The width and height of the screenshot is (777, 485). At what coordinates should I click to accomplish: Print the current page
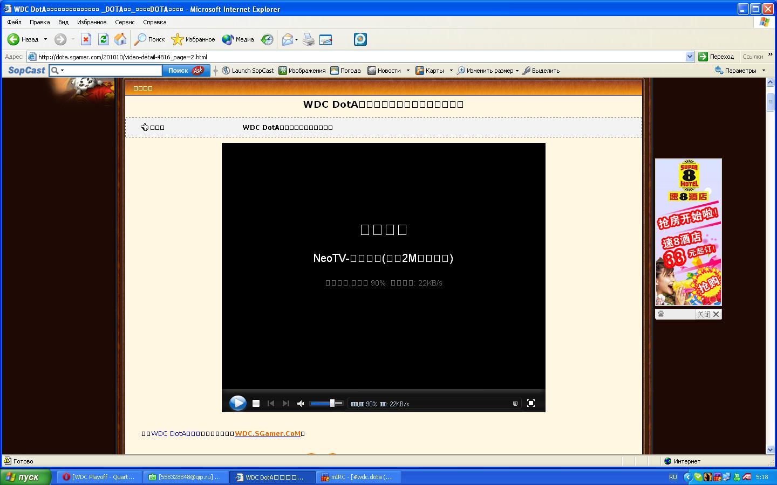click(x=308, y=39)
